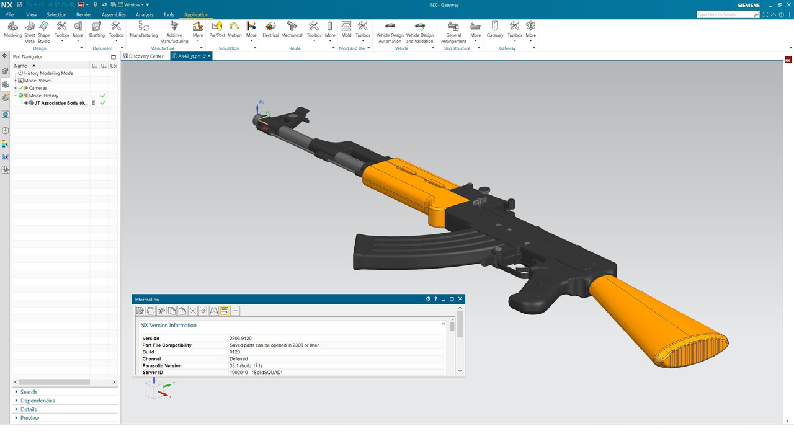Collapse the NX Version Information section
This screenshot has width=794, height=431.
click(x=443, y=324)
